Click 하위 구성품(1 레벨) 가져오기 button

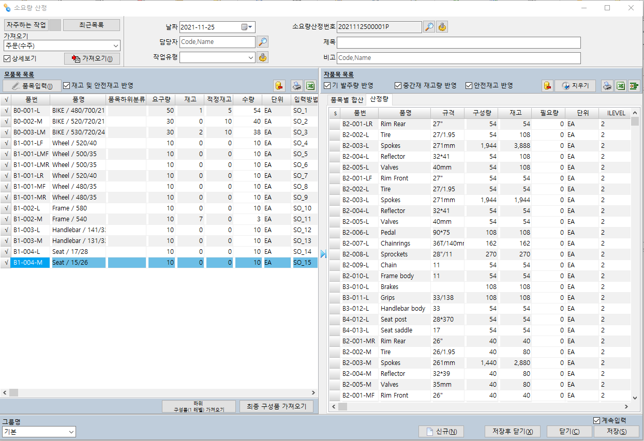pos(199,406)
